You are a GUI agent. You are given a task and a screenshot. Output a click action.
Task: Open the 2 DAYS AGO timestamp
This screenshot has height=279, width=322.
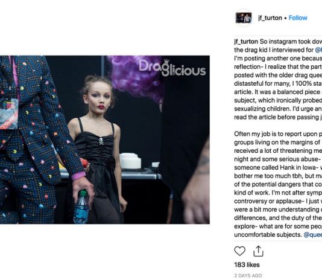pyautogui.click(x=248, y=275)
